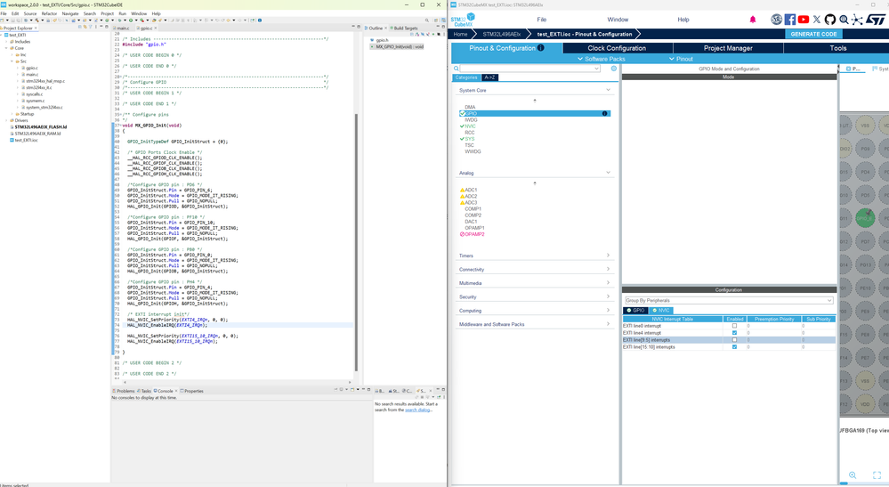The height and width of the screenshot is (487, 889).
Task: Open the search dialog link
Action: click(418, 410)
